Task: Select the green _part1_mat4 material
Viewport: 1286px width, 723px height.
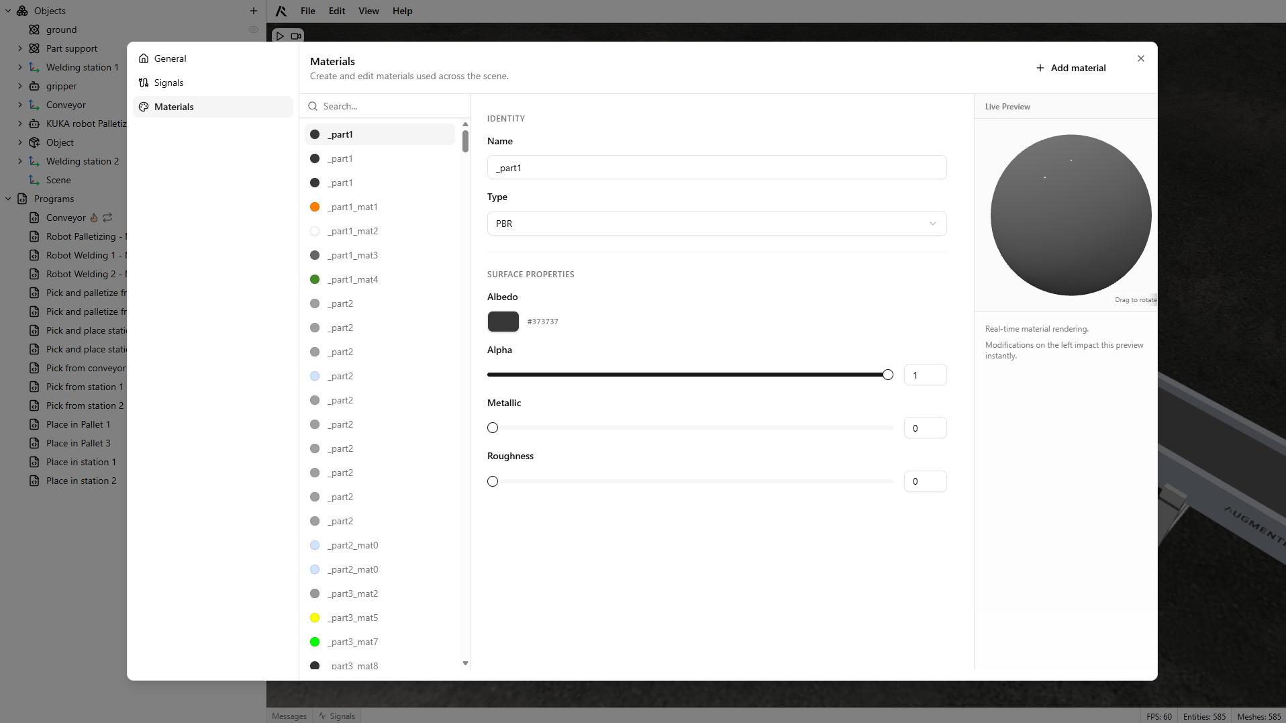Action: tap(353, 279)
